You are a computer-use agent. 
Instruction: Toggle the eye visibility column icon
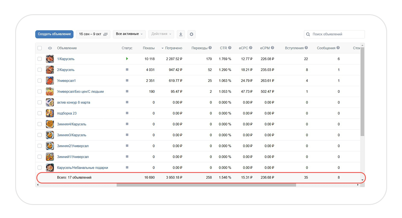pyautogui.click(x=50, y=48)
